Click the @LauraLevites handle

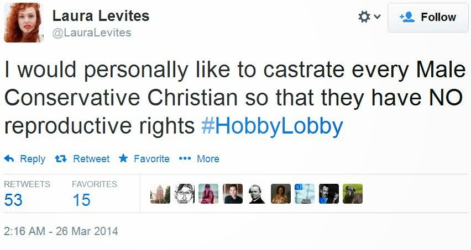[x=92, y=33]
